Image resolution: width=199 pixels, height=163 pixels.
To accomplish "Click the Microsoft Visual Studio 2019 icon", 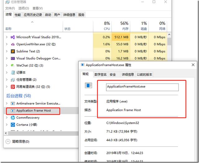I will [13, 37].
